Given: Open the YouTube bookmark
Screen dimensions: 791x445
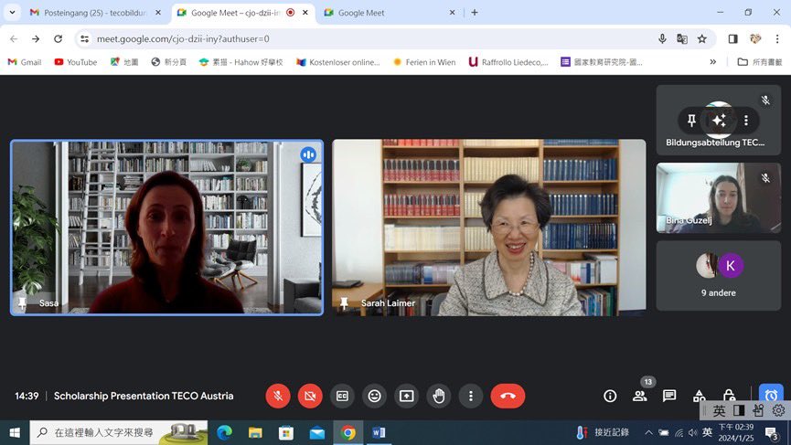Looking at the screenshot, I should 75,62.
